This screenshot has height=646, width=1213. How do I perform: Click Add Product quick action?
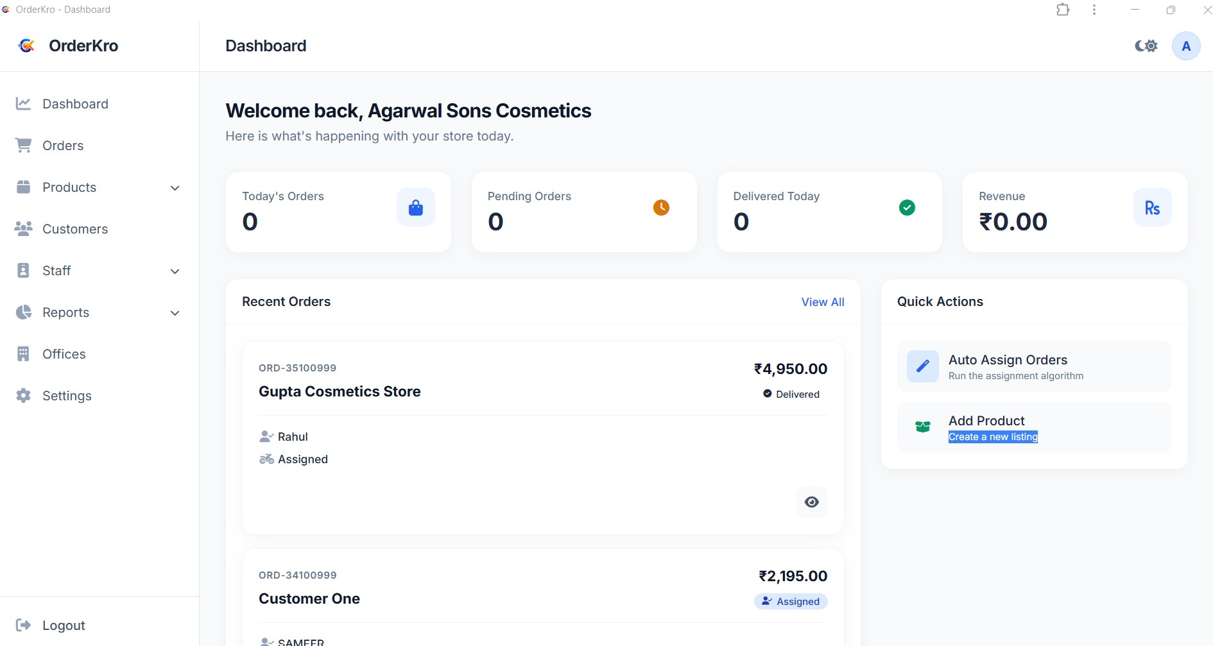tap(1035, 427)
